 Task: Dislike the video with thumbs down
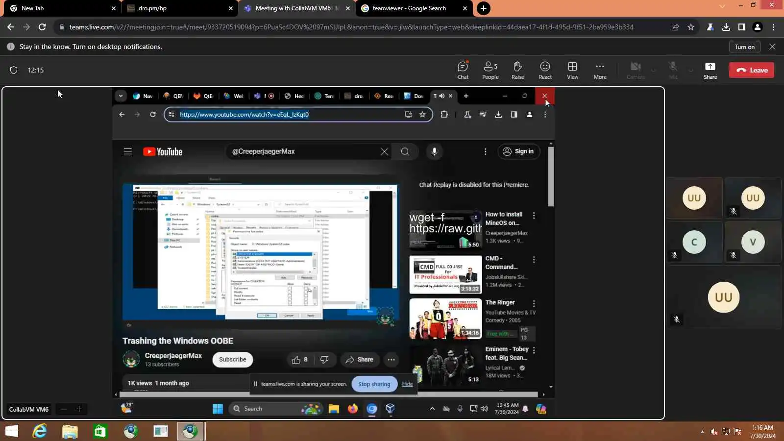(x=324, y=360)
